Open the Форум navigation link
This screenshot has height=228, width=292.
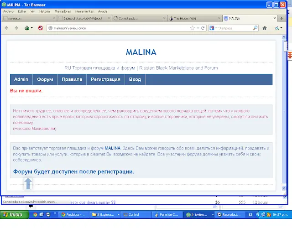click(45, 79)
